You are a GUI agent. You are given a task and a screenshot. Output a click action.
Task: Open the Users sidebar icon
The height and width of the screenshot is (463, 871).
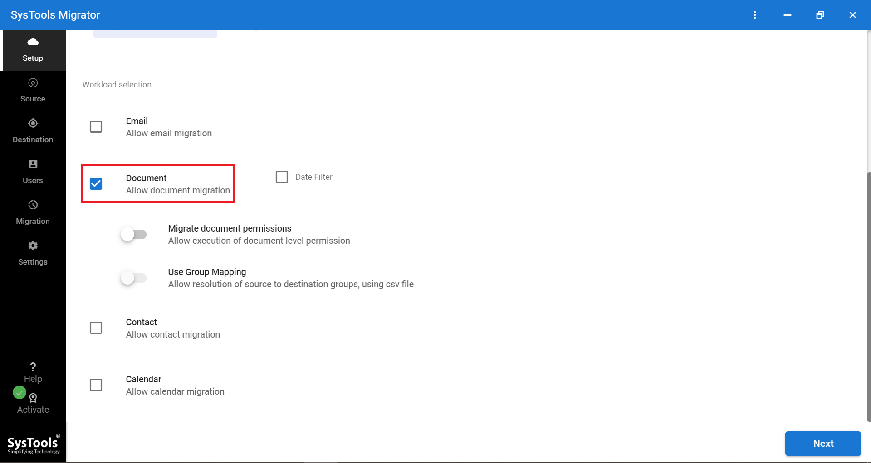[x=33, y=164]
